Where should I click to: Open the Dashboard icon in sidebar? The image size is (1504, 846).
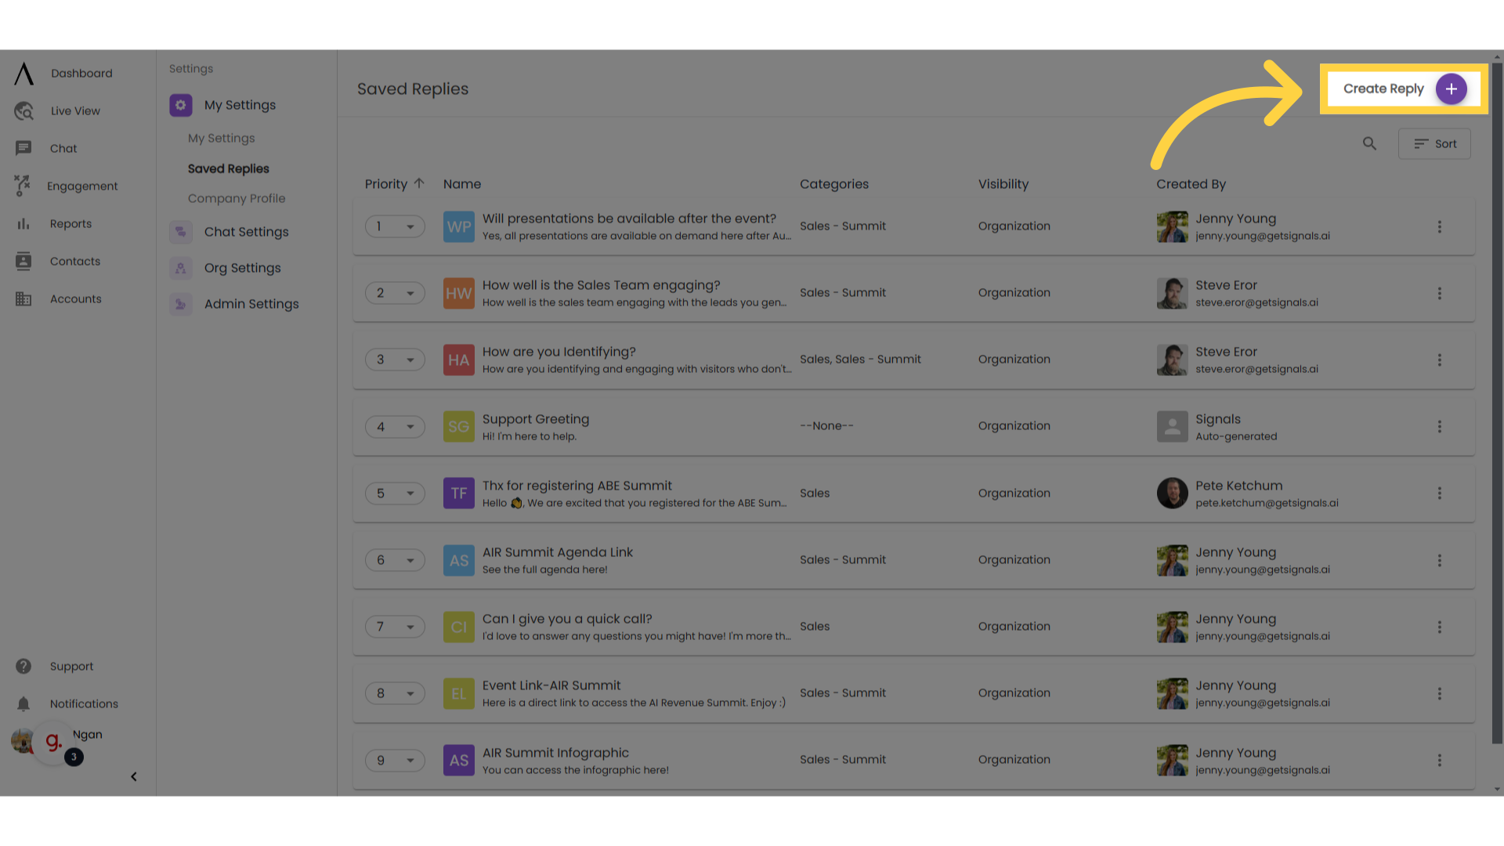[x=23, y=74]
